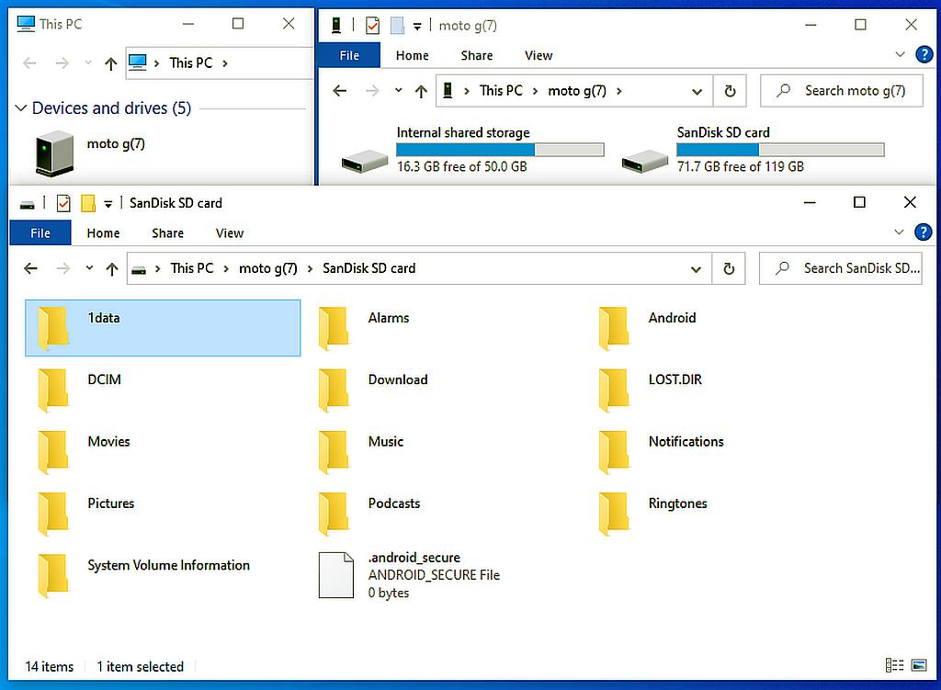Switch to details view in status bar
Image resolution: width=941 pixels, height=690 pixels.
(894, 665)
